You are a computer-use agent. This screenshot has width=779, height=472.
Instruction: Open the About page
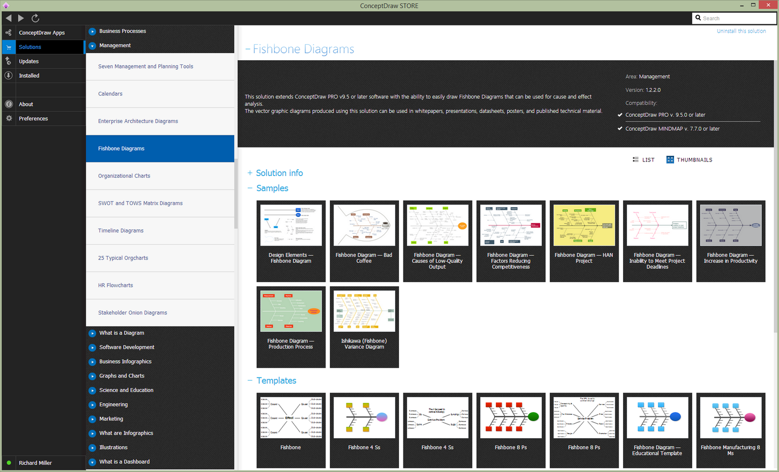click(x=44, y=104)
